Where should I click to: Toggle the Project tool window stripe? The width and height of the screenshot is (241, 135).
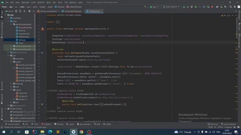point(2,14)
